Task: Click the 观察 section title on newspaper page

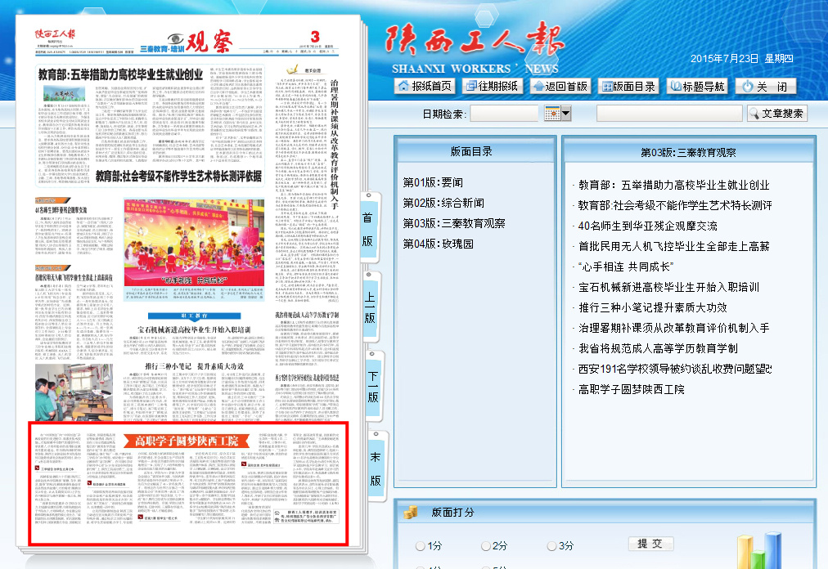Action: 209,43
